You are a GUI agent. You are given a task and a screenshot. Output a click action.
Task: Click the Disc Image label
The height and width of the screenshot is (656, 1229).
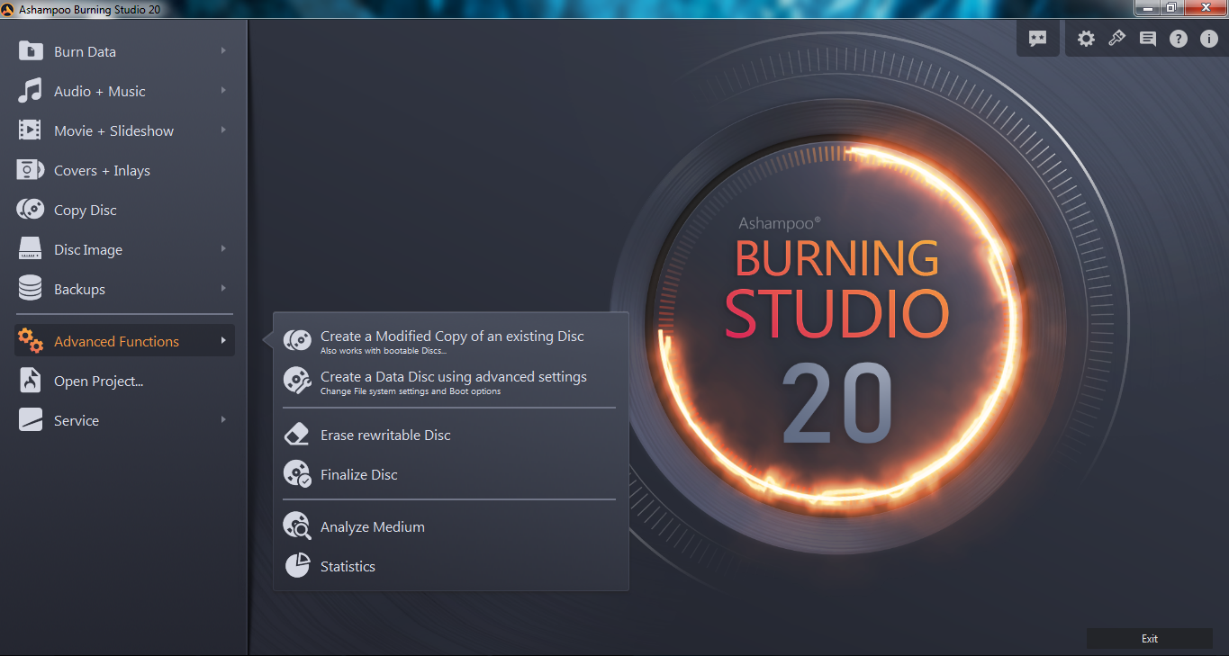(88, 249)
